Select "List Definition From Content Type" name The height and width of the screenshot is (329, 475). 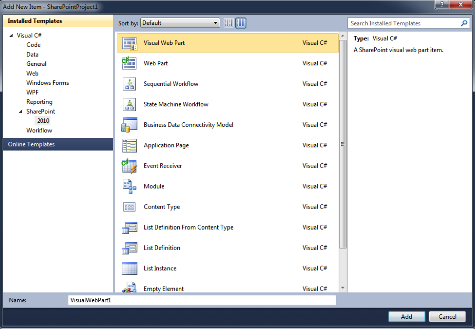pos(189,228)
